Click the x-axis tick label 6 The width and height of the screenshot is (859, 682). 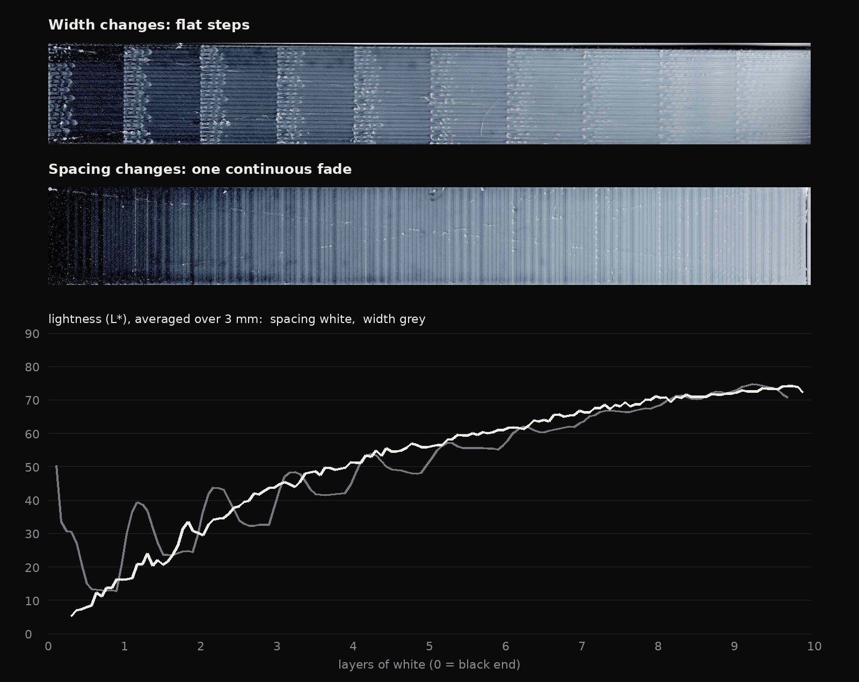506,647
